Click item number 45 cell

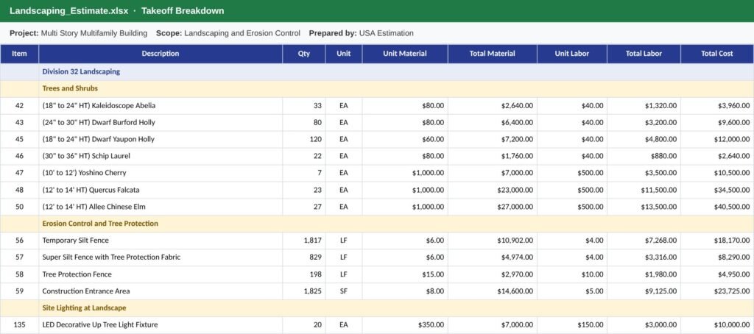tap(19, 139)
